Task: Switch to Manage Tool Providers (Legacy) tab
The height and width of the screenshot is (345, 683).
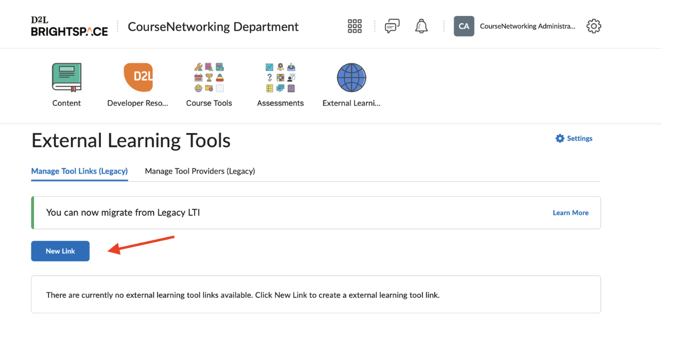Action: 200,171
